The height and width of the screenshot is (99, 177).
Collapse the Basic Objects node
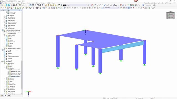[3, 63]
